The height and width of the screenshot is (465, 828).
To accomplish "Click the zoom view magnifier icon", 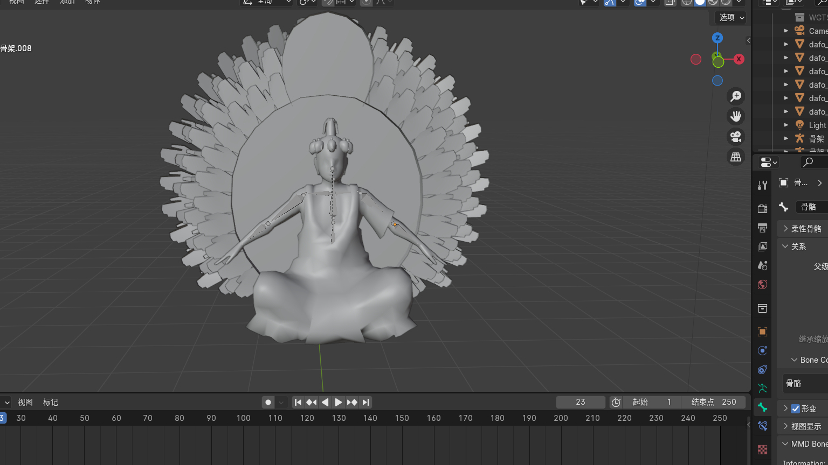I will 736,96.
